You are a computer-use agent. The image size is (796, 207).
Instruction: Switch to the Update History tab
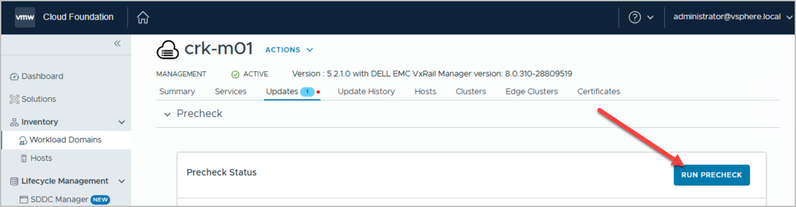pos(366,91)
